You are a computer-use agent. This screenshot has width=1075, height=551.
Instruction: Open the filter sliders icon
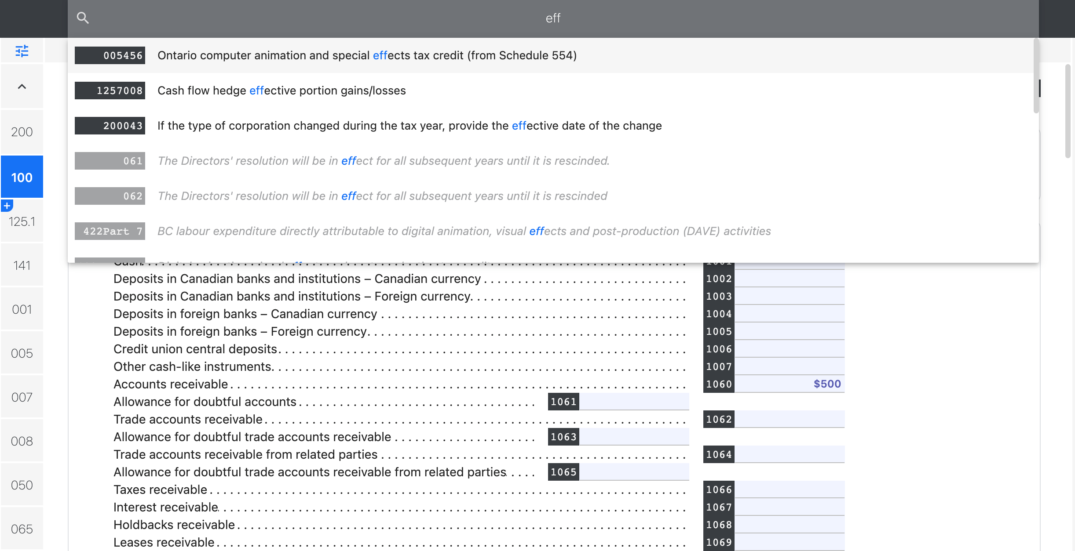click(x=22, y=51)
